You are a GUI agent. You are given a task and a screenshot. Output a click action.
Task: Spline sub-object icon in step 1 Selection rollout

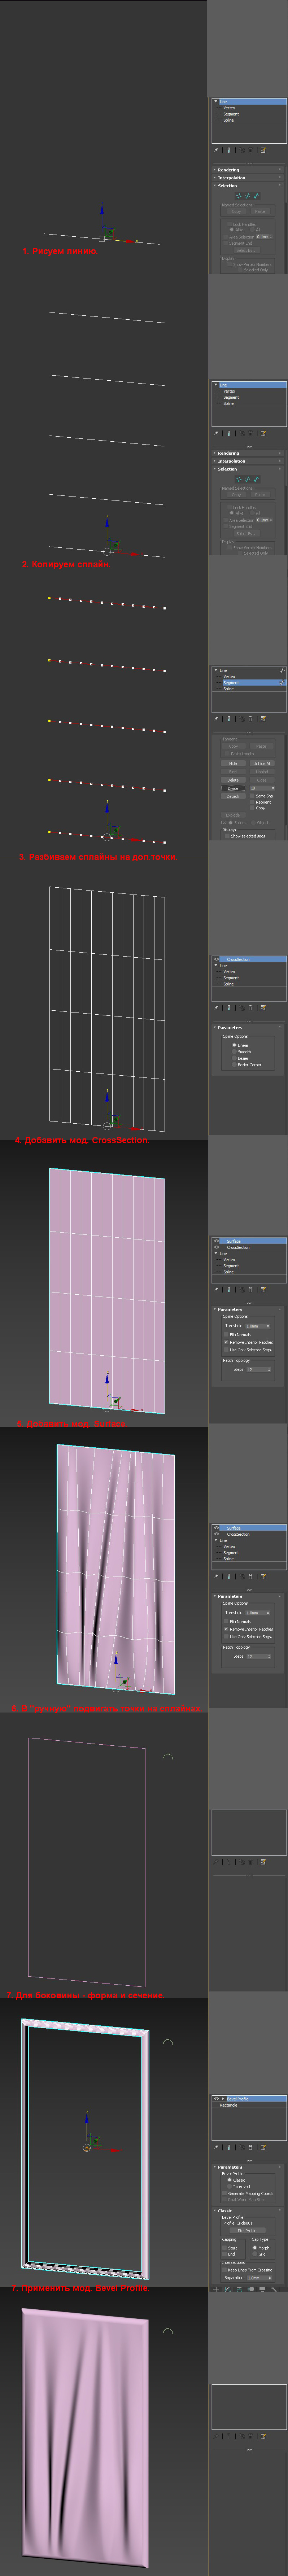[256, 196]
